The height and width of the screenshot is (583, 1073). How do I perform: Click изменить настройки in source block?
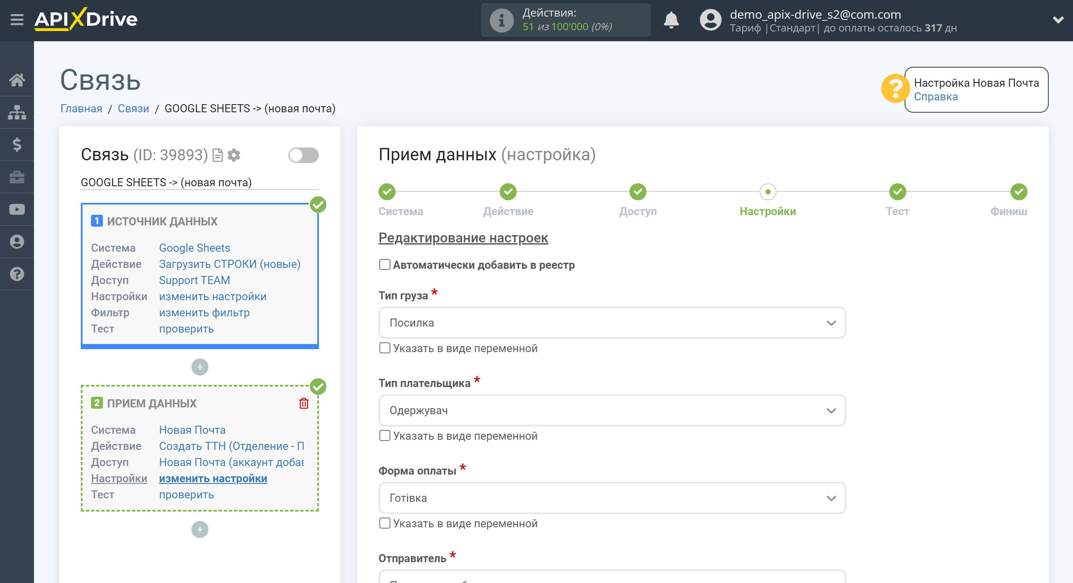[213, 296]
